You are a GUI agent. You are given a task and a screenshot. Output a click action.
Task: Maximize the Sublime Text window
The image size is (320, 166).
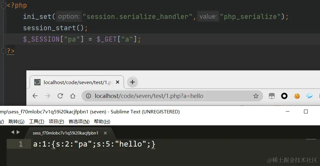click(306, 112)
